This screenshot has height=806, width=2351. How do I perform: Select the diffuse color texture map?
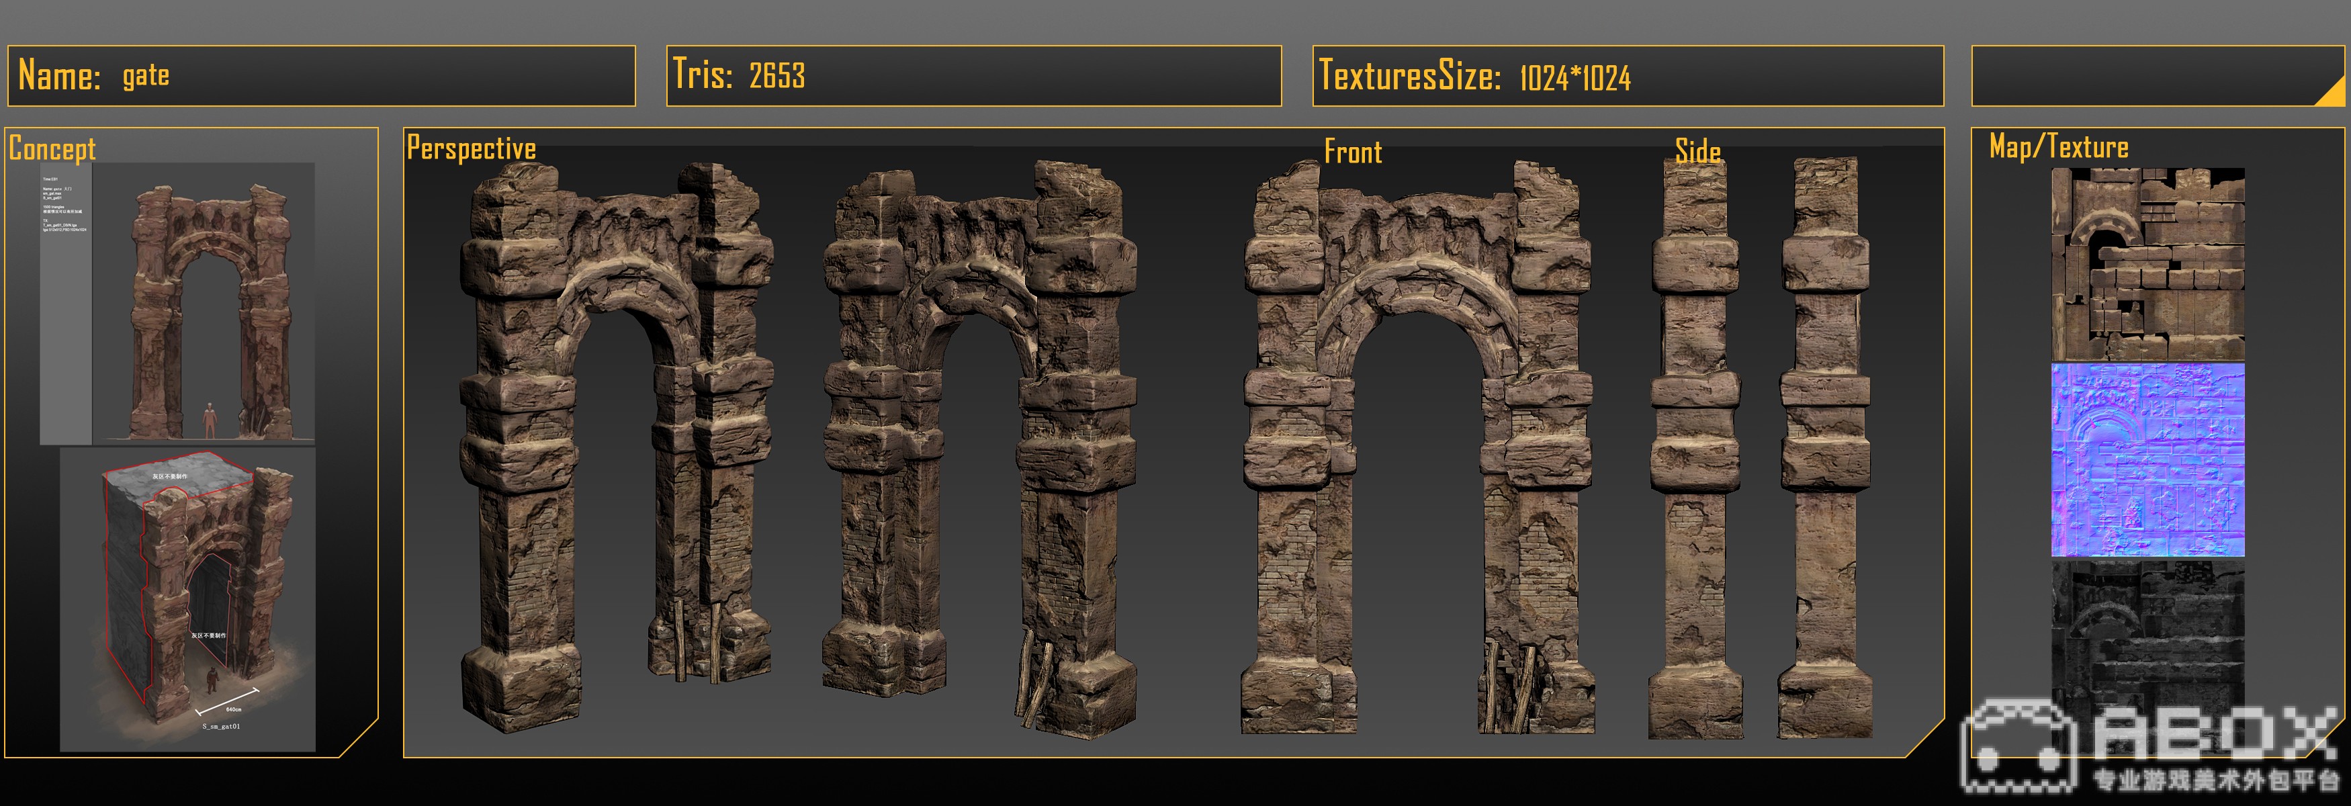pos(2147,264)
